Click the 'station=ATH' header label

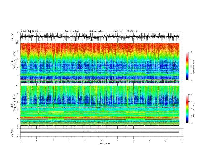[x=96, y=31]
